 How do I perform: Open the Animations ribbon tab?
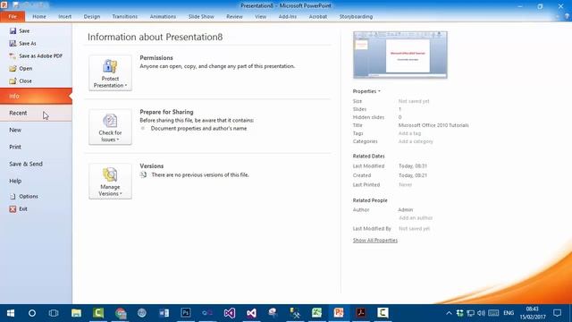pos(163,17)
